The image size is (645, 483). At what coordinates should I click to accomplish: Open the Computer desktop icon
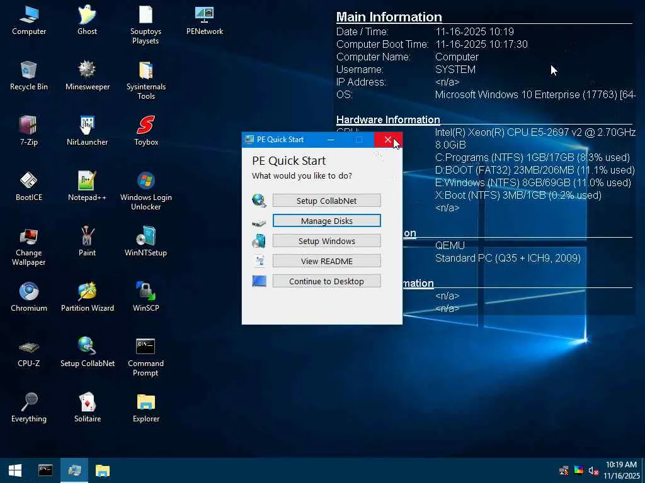[x=29, y=21]
